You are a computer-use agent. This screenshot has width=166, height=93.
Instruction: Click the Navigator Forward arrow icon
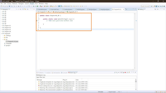coord(18,9)
